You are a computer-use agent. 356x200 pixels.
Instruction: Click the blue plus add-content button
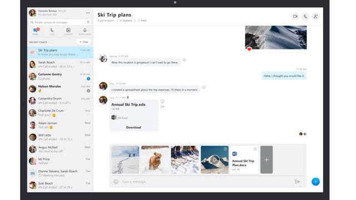tap(315, 182)
